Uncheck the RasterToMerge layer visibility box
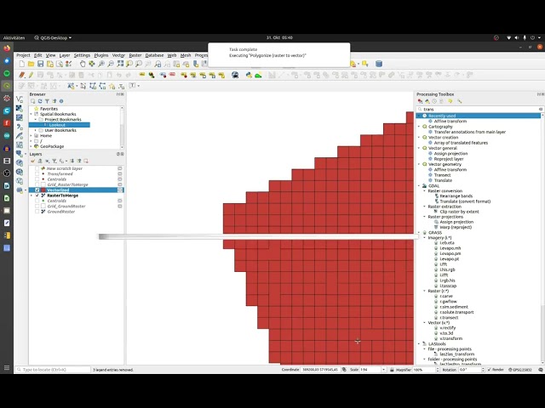The width and height of the screenshot is (545, 408). 37,195
